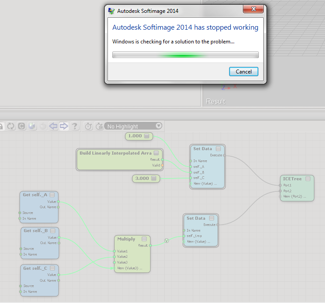Screen dimensions: 325x303
Task: Close the Softimage crash dialog
Action: pyautogui.click(x=253, y=9)
